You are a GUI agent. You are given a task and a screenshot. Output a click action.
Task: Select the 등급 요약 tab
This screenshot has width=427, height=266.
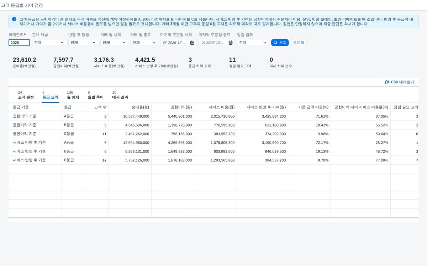pos(50,95)
